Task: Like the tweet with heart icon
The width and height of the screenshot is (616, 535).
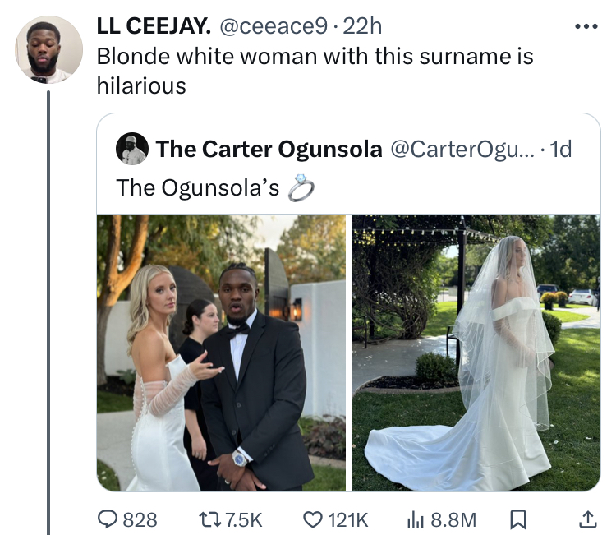Action: coord(311,519)
